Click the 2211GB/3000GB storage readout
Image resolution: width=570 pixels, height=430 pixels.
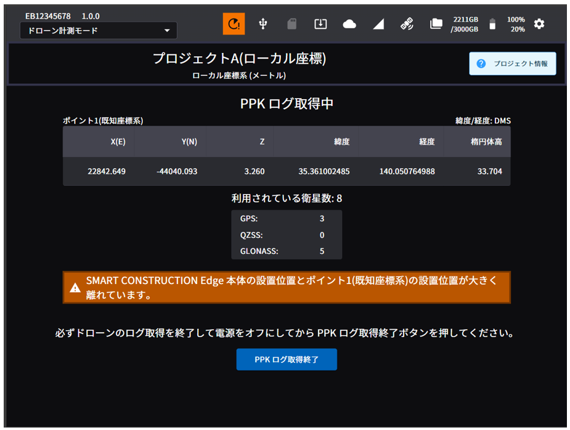(x=465, y=24)
